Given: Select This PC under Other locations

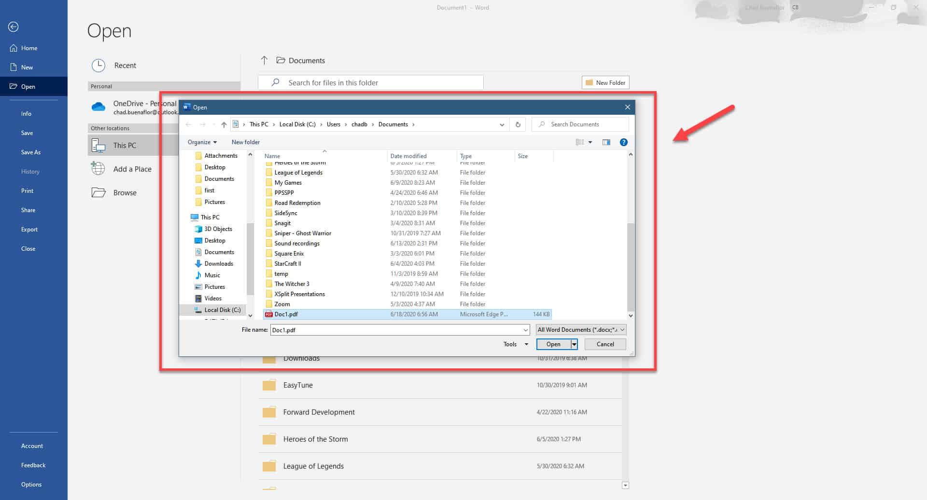Looking at the screenshot, I should [125, 145].
